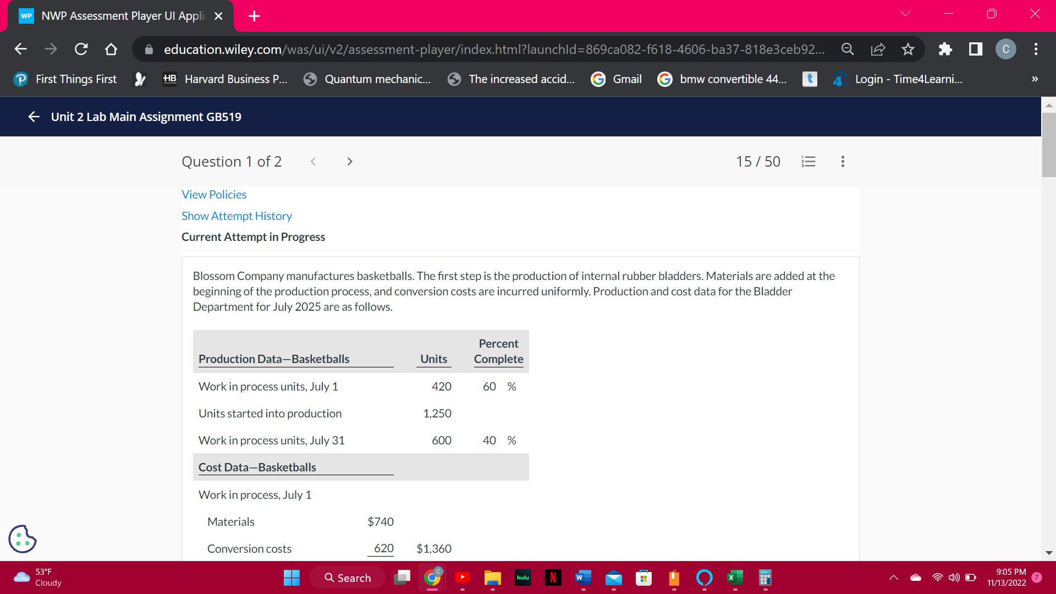1056x594 pixels.
Task: Select the NWP Assessment Player tab
Action: (x=121, y=16)
